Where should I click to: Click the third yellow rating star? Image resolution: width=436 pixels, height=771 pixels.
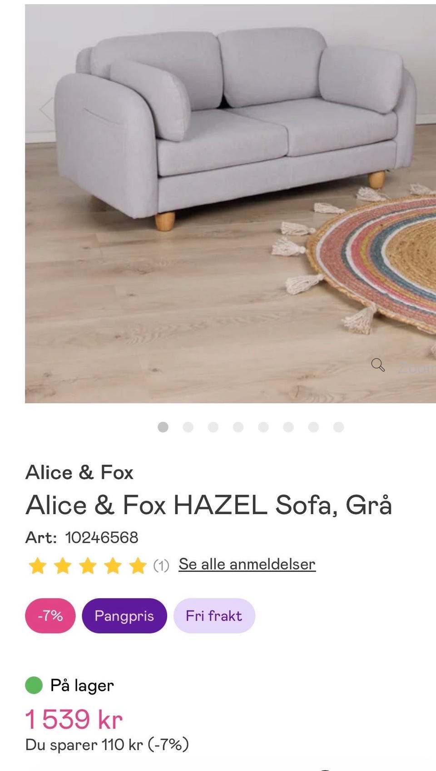(88, 566)
